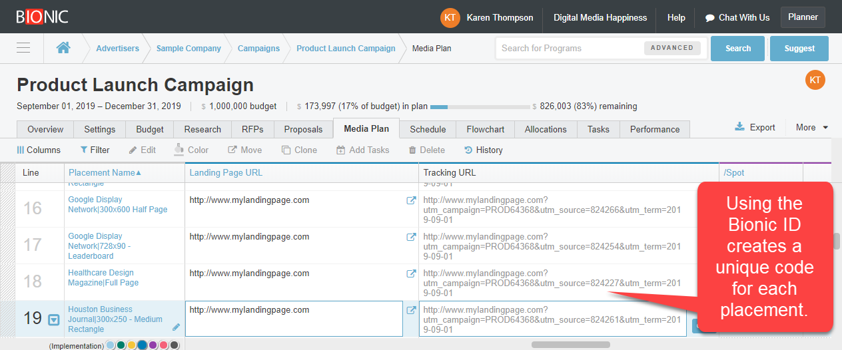Click pencil icon on Houston Business Journal row

pyautogui.click(x=176, y=327)
